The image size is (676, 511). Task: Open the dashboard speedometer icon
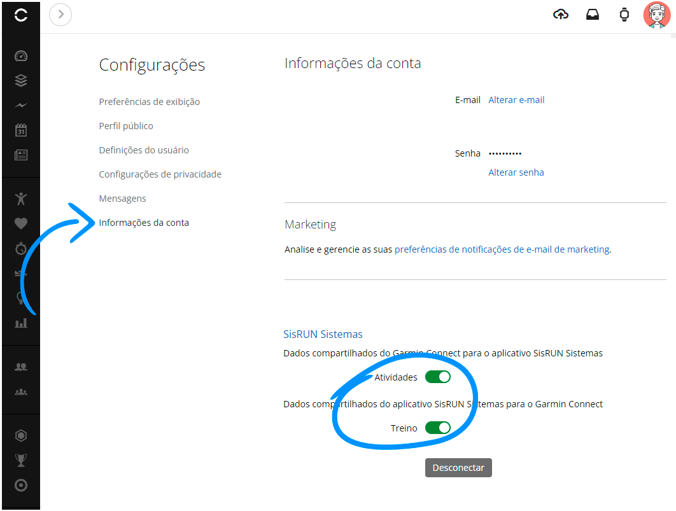(21, 55)
